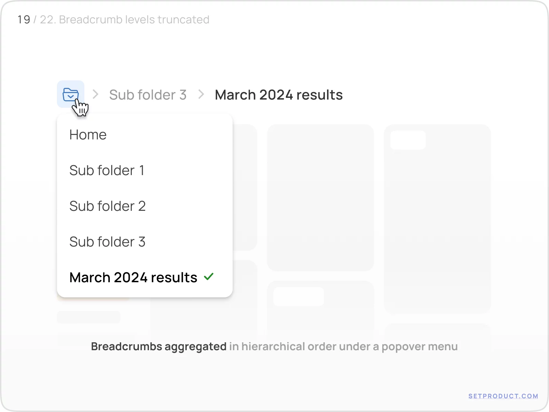Click the March 2024 results breadcrumb label
Image resolution: width=549 pixels, height=412 pixels.
(x=278, y=94)
